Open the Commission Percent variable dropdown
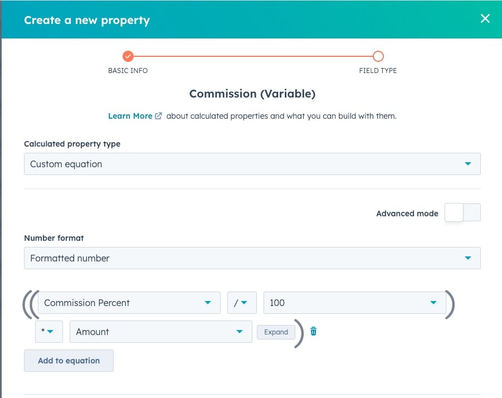Viewport: 502px width, 398px height. pos(128,303)
